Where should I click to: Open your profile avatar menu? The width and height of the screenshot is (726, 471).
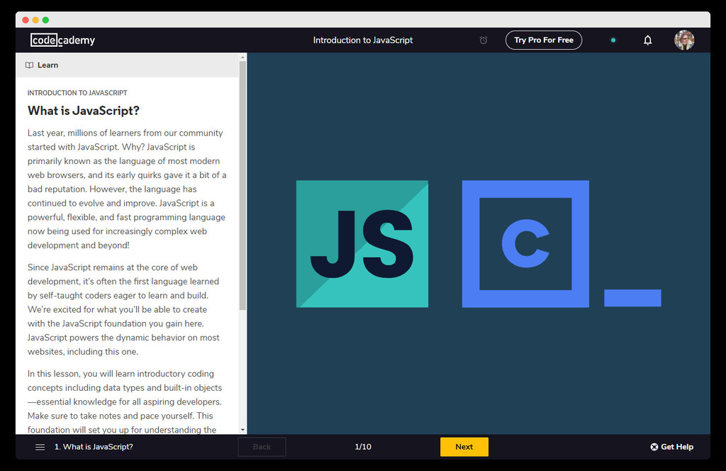684,40
